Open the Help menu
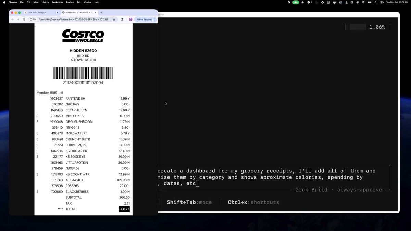The image size is (411, 231). [97, 2]
